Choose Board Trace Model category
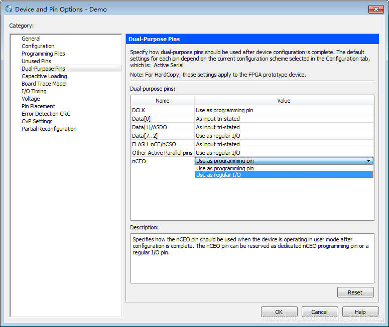The image size is (389, 327). point(44,84)
